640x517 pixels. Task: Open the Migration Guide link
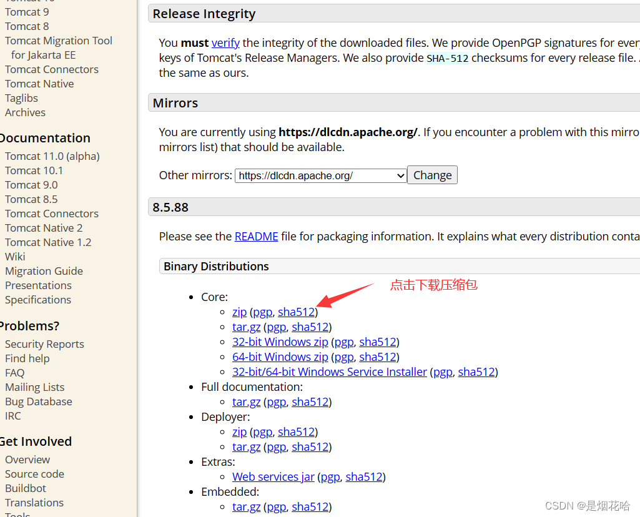44,271
